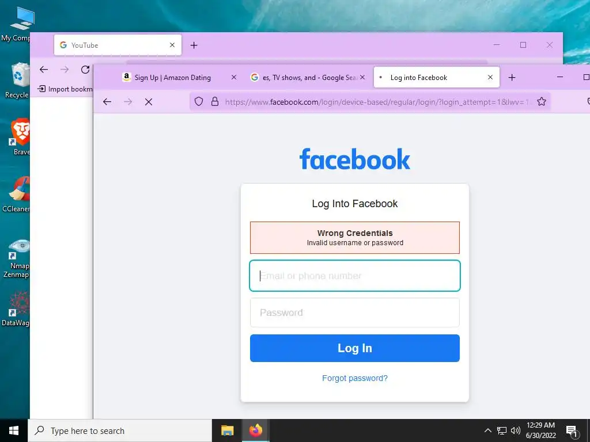Image resolution: width=590 pixels, height=442 pixels.
Task: Open network status tray icon
Action: 502,430
